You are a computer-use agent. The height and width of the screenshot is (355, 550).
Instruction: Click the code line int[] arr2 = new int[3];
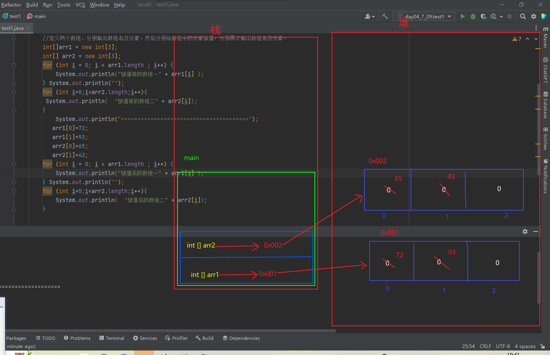82,56
